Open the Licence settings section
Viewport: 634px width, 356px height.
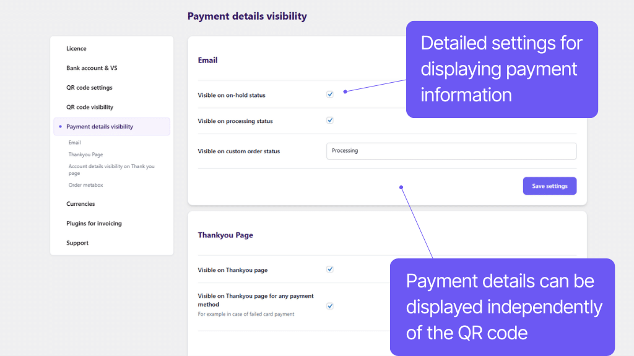75,48
